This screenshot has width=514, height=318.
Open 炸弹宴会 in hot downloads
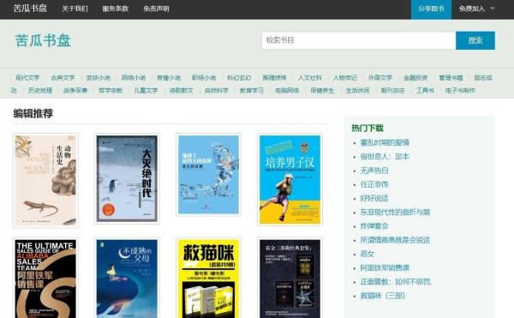click(x=374, y=226)
